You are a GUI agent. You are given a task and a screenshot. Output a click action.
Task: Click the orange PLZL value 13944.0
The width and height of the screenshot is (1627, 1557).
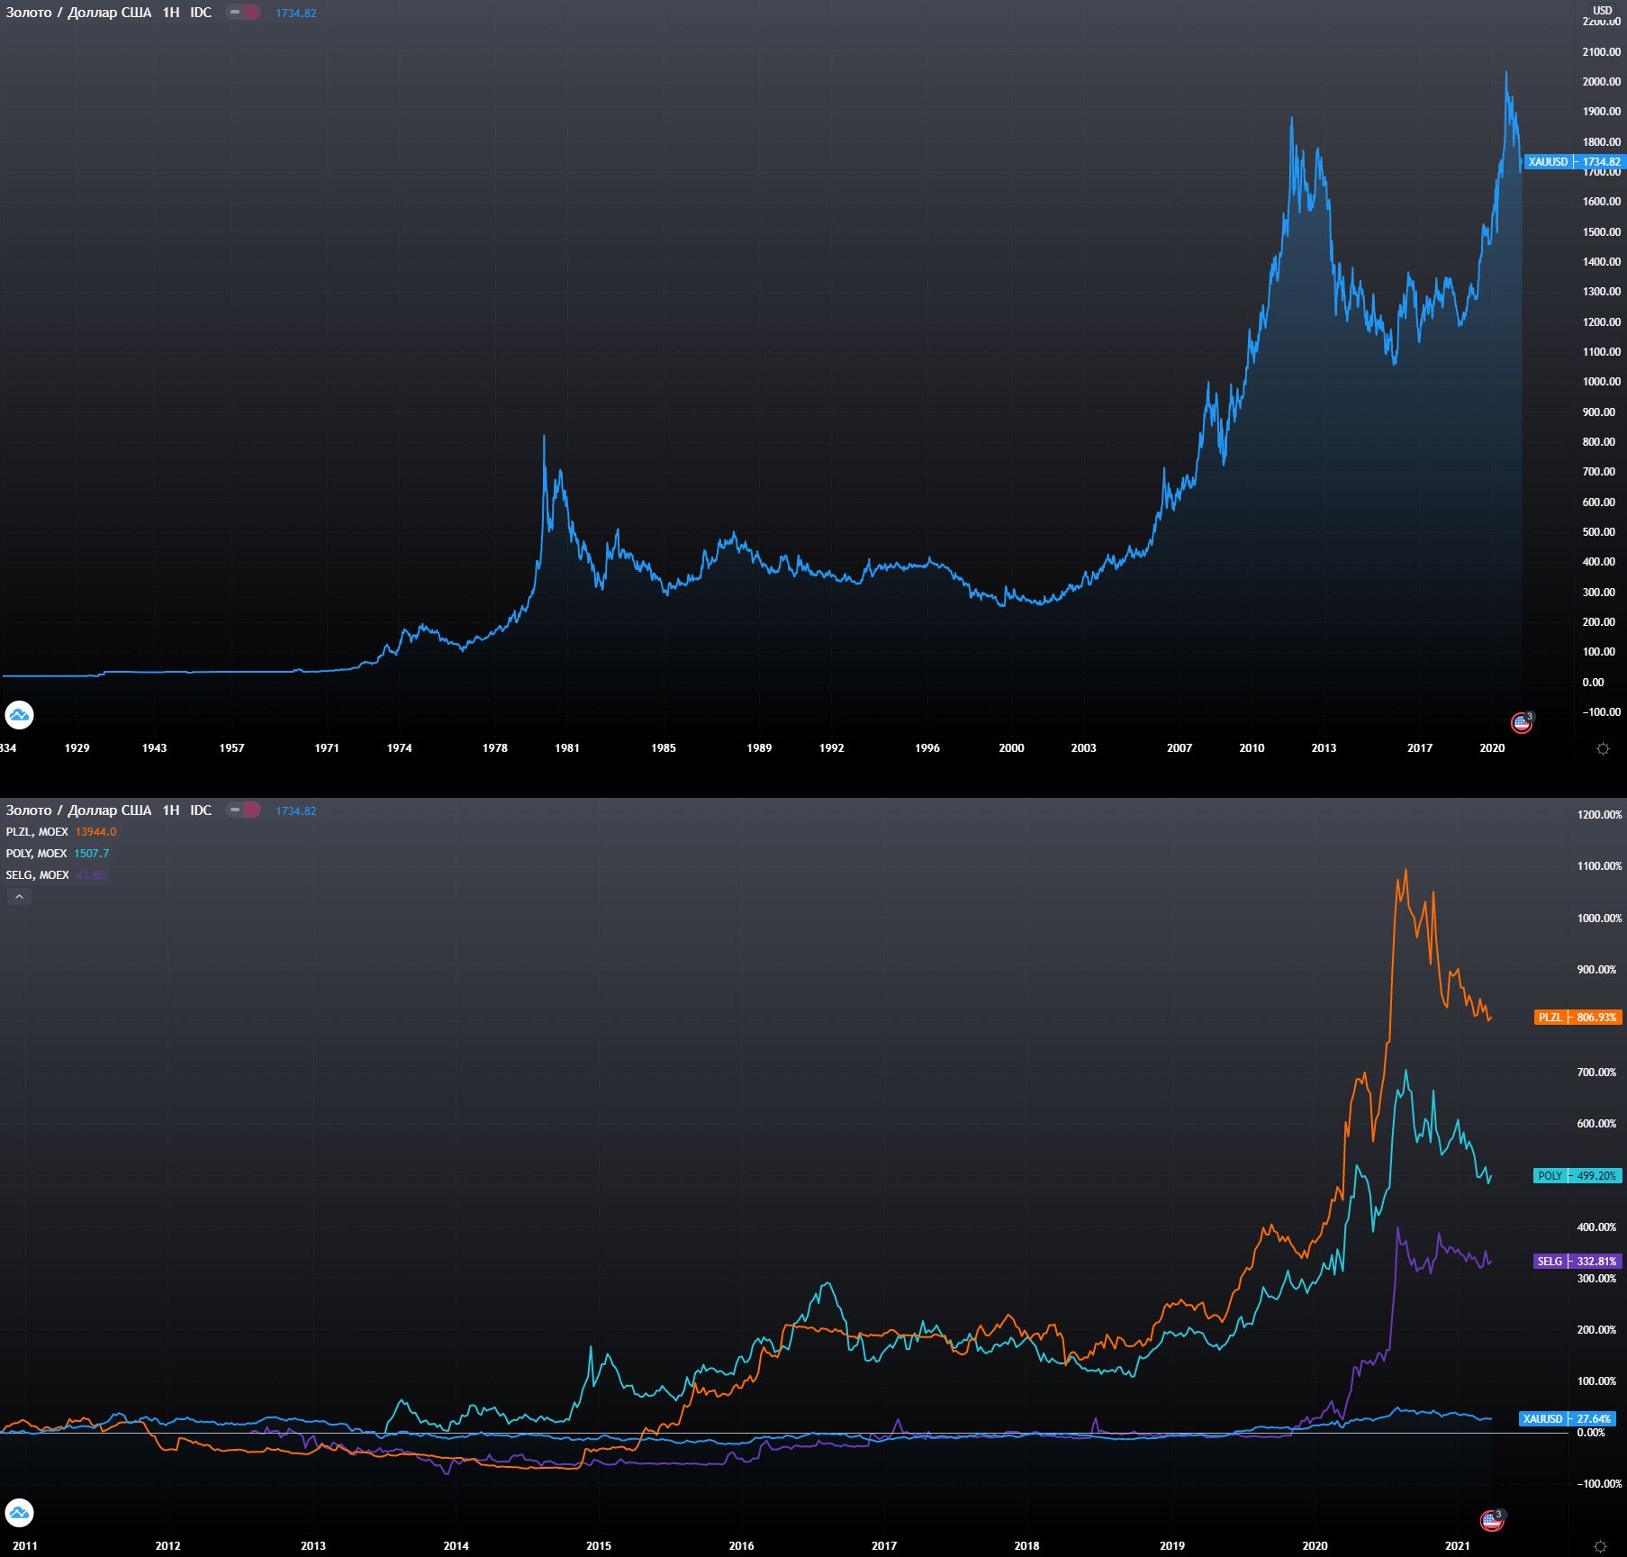click(95, 832)
